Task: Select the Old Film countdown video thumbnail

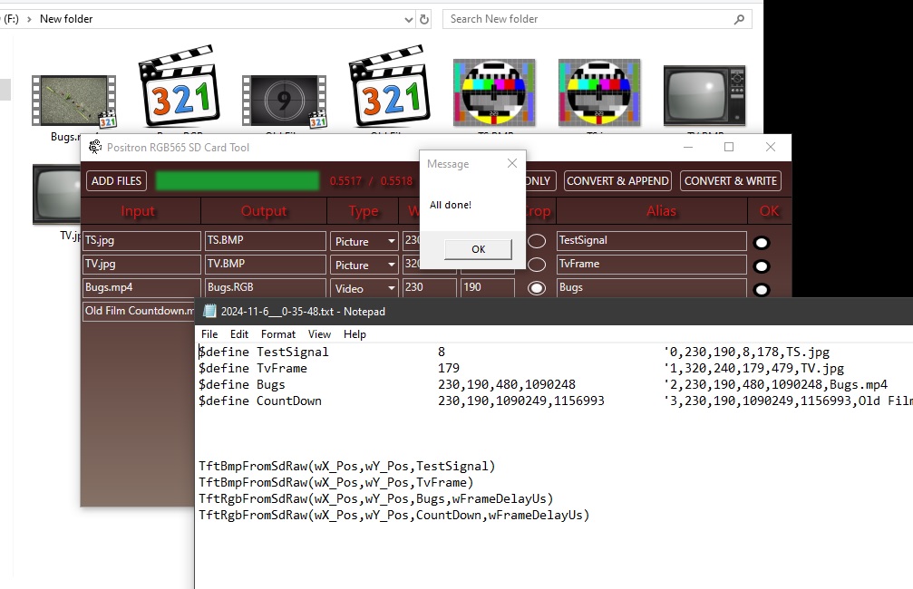Action: pos(284,101)
